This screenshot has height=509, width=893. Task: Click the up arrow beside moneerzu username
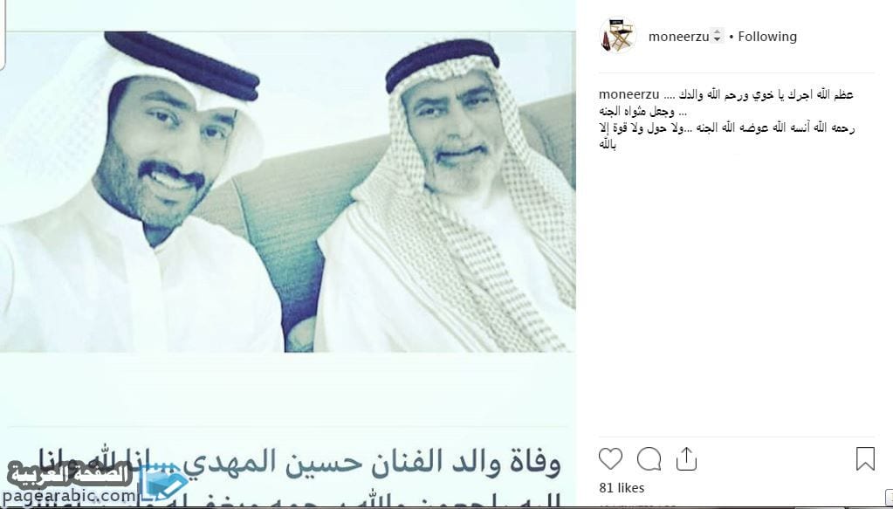717,32
